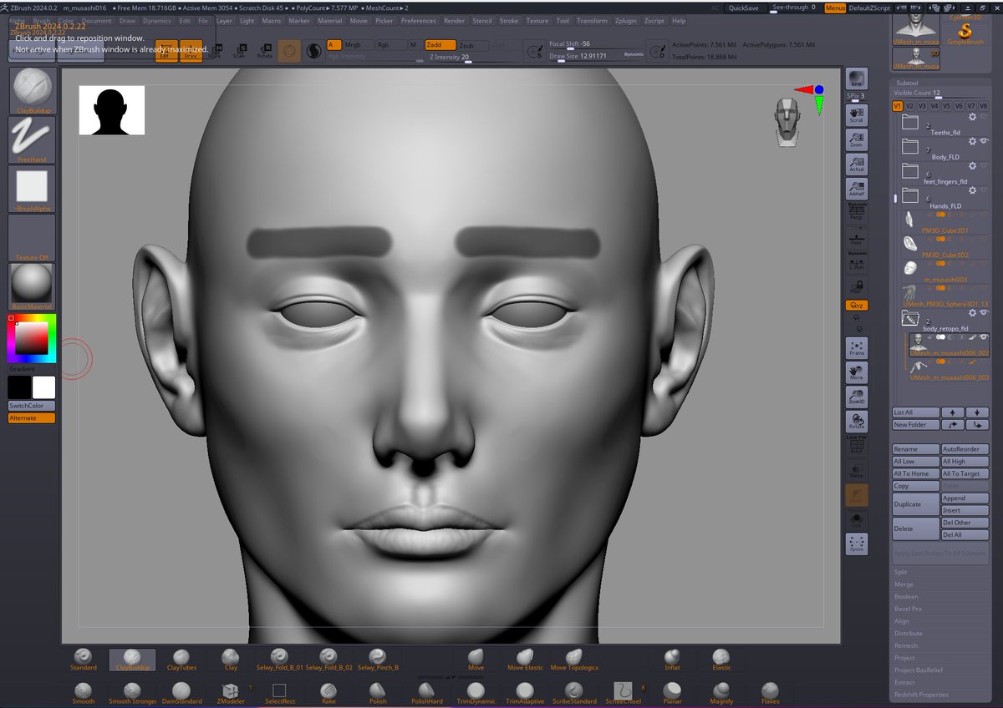Image resolution: width=1003 pixels, height=708 pixels.
Task: Open the BasicMaterial material selector
Action: pyautogui.click(x=32, y=287)
